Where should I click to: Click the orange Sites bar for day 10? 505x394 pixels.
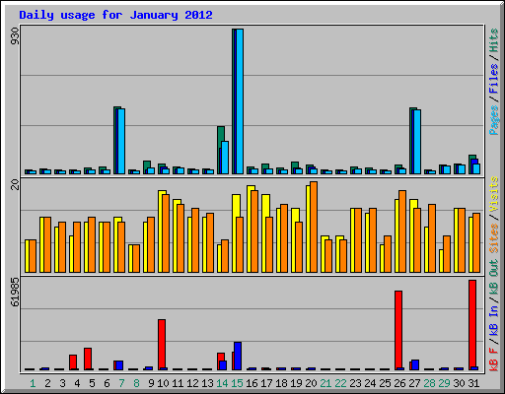166,233
